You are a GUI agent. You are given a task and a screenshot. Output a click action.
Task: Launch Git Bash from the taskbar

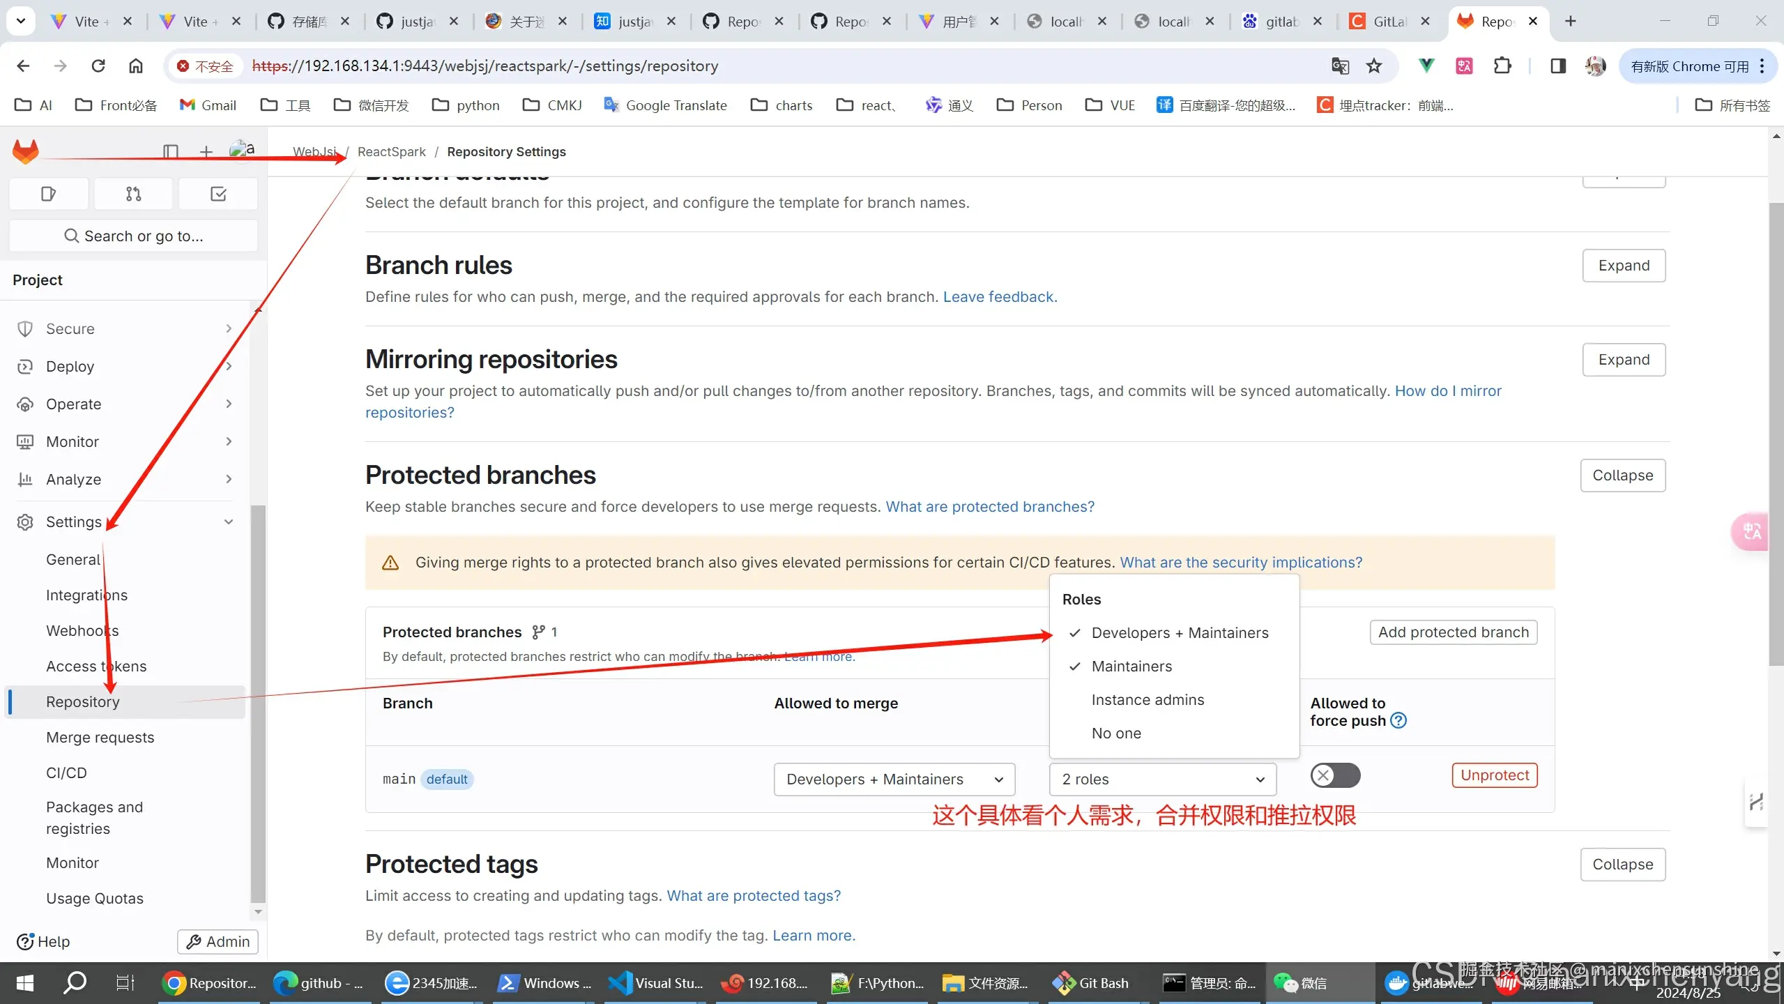coord(1091,982)
